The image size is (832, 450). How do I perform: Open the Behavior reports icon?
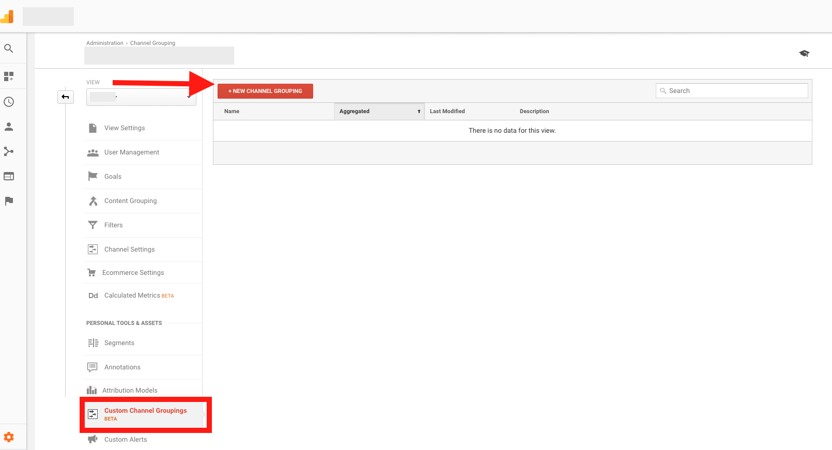9,176
